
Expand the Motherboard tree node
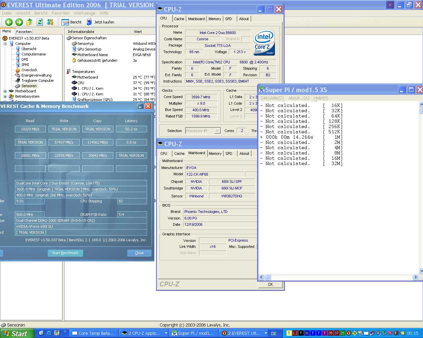[5, 91]
